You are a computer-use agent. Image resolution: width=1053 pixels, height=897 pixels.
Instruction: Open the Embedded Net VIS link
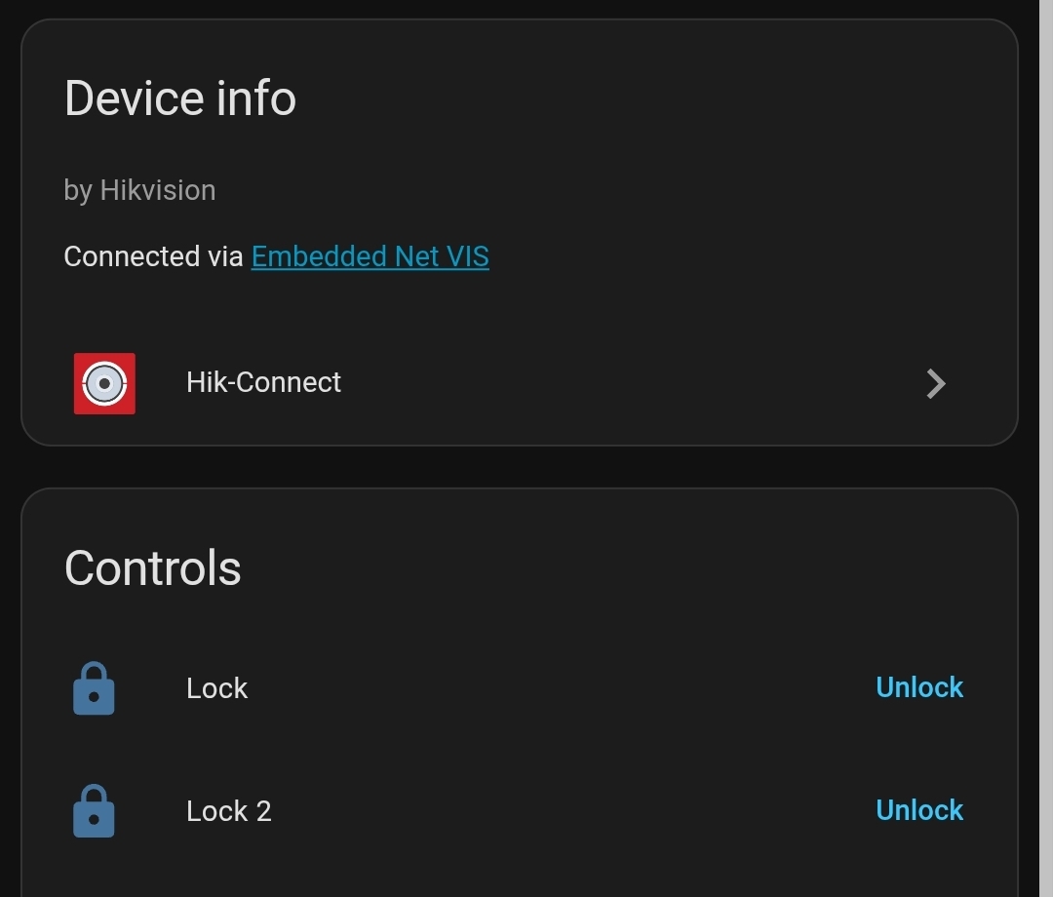pos(370,256)
